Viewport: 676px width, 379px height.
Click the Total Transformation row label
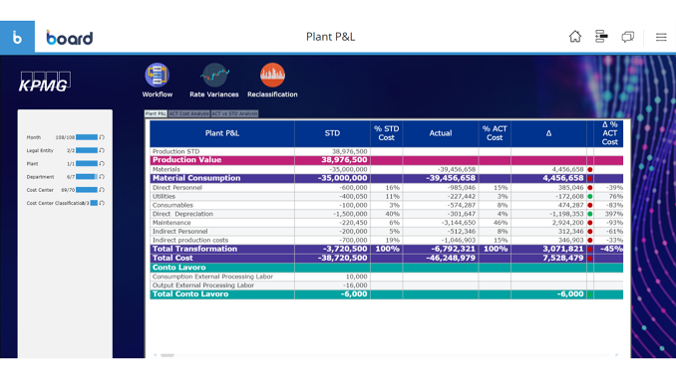coord(194,249)
